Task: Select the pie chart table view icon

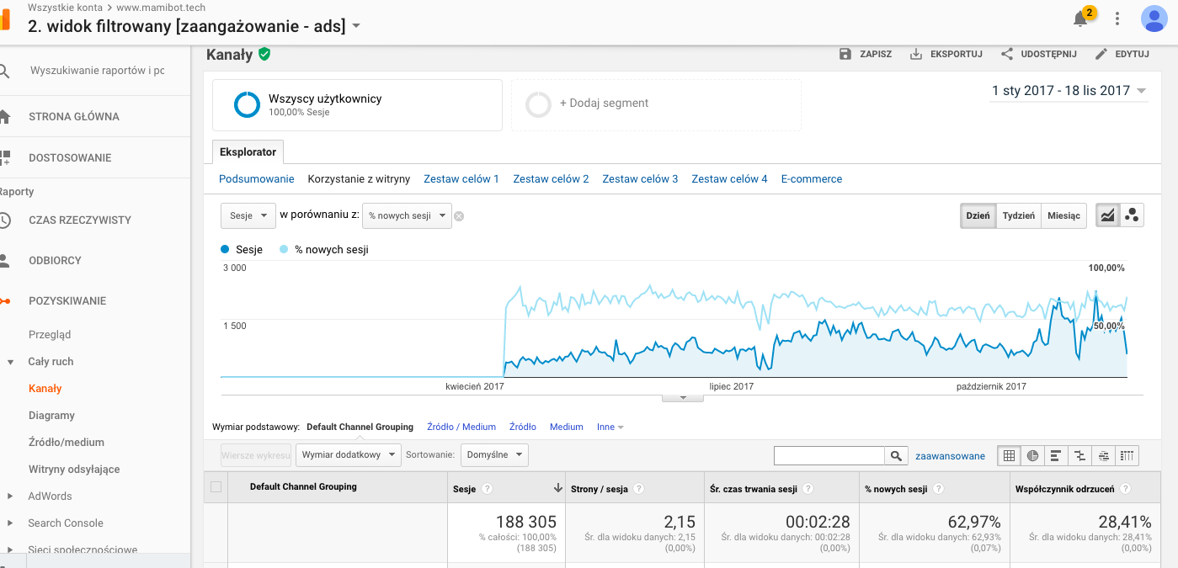Action: (1032, 456)
